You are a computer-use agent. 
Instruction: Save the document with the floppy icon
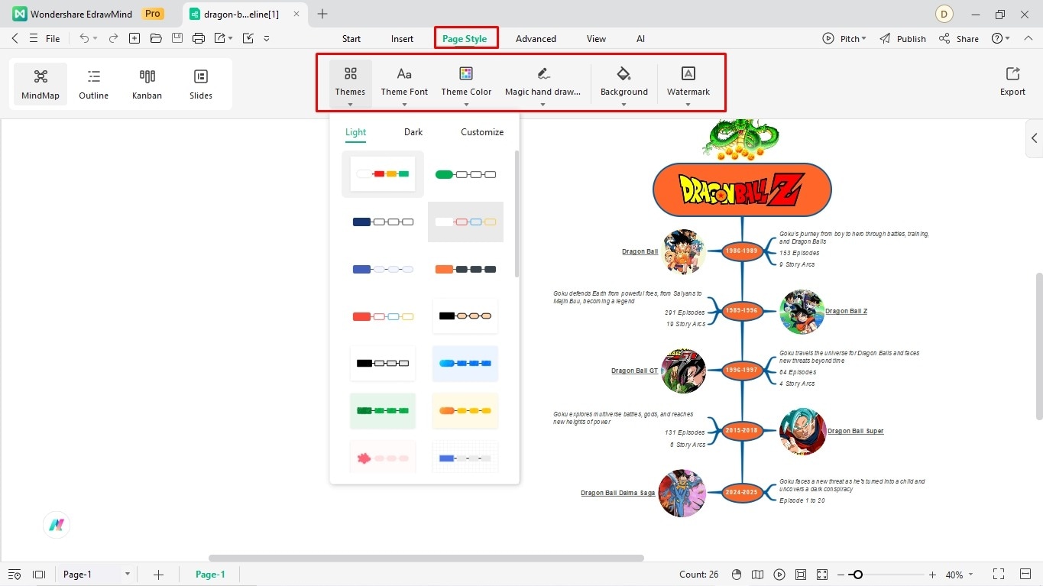point(177,38)
